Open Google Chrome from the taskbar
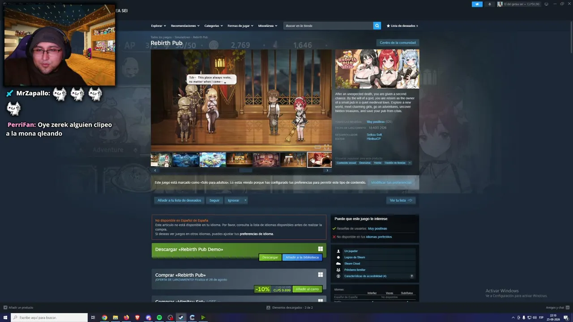This screenshot has height=322, width=573. 104,318
